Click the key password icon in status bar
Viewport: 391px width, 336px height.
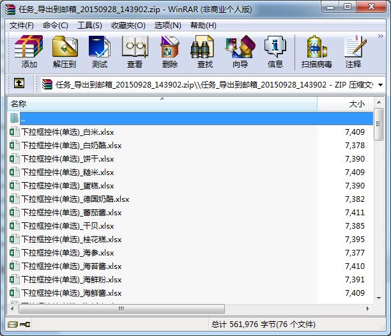(25, 325)
